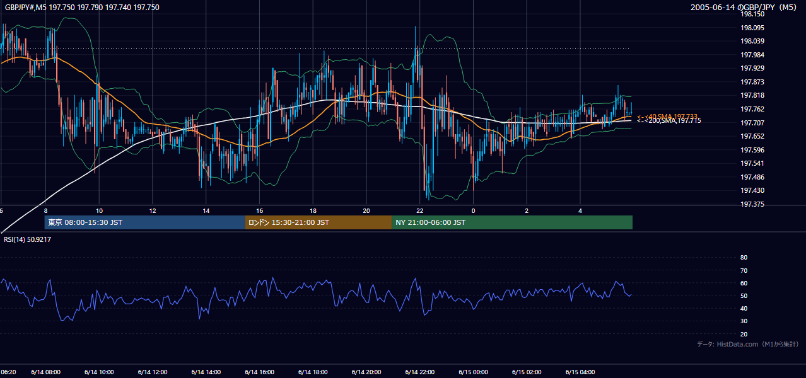The height and width of the screenshot is (378, 806).
Task: Click the 6/14 10:00 date axis label
Action: [99, 372]
